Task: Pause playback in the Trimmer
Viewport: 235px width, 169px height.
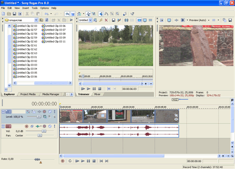Action: [94, 89]
